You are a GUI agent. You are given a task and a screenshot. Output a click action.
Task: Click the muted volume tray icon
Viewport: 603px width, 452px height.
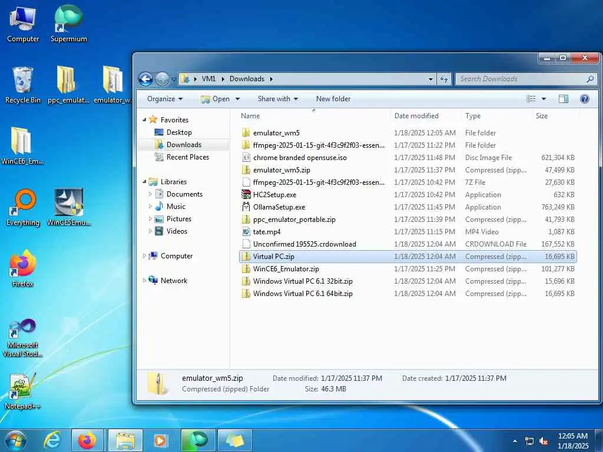coord(544,441)
